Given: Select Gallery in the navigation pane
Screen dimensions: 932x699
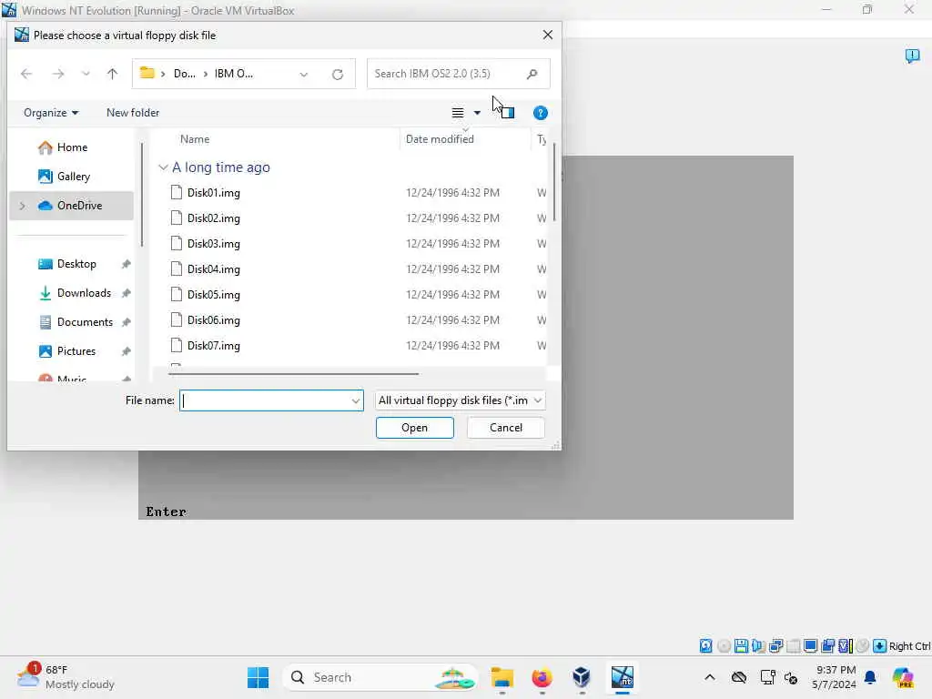Looking at the screenshot, I should click(x=73, y=177).
